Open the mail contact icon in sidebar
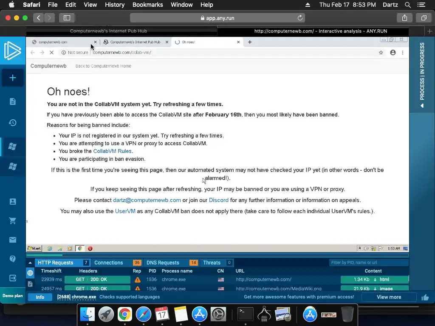 pyautogui.click(x=13, y=240)
